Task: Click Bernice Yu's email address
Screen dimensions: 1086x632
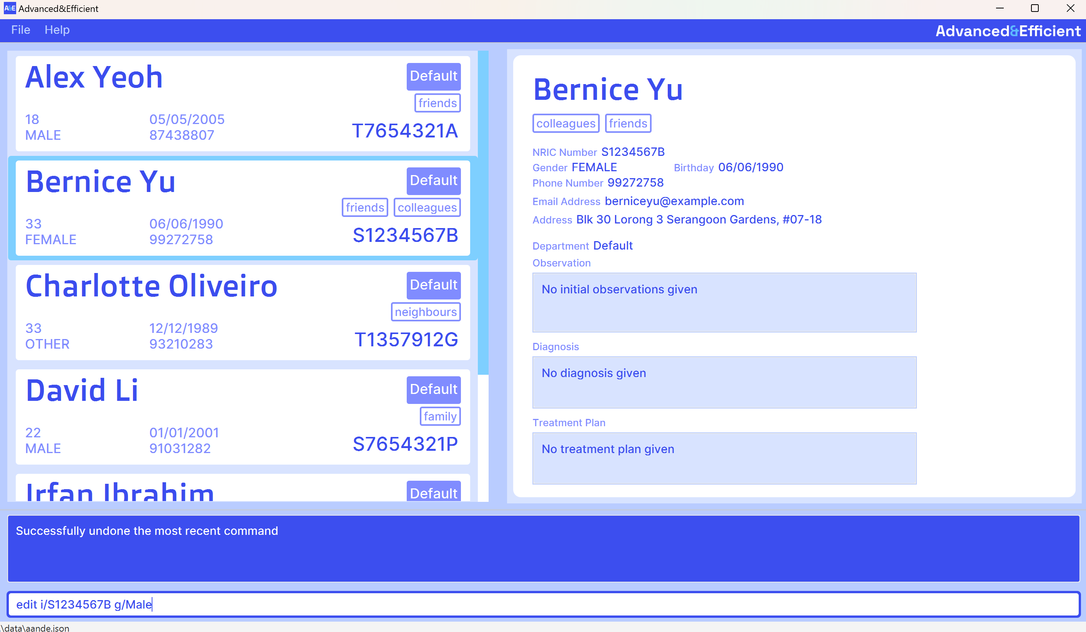Action: (x=674, y=201)
